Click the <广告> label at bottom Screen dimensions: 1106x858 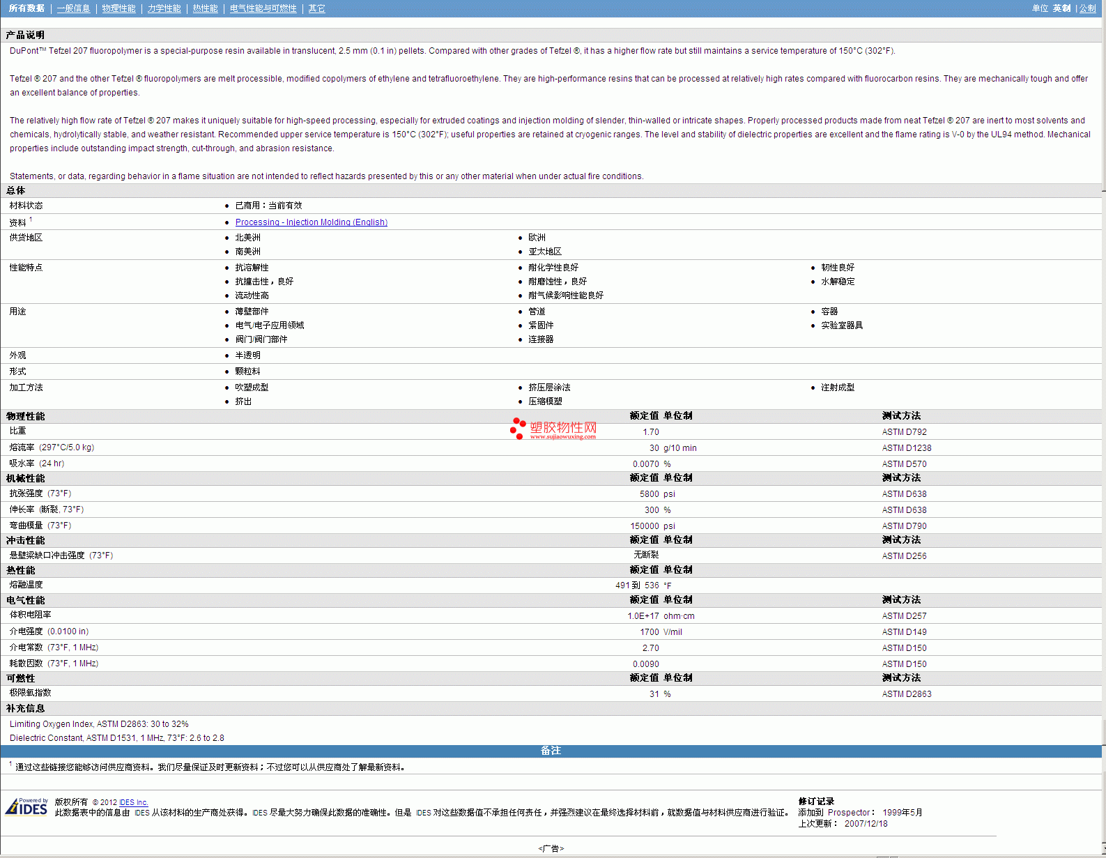(551, 848)
